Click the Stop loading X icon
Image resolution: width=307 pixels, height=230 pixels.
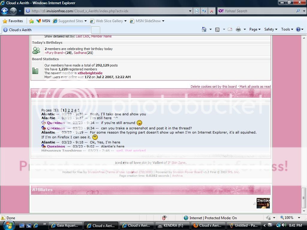point(212,11)
